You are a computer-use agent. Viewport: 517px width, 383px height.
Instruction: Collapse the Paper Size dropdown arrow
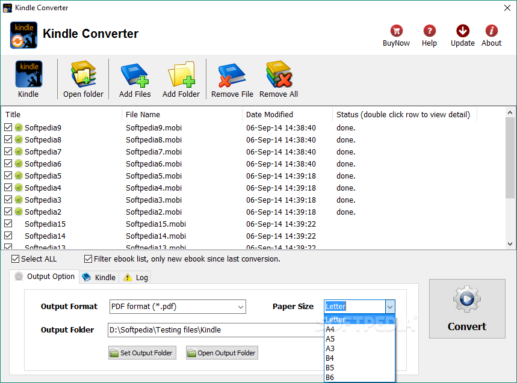390,307
